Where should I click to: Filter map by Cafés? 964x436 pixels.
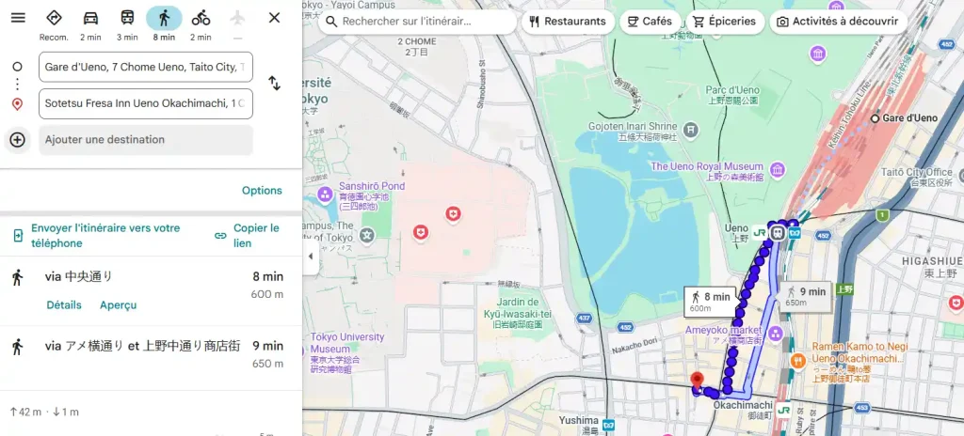click(650, 22)
